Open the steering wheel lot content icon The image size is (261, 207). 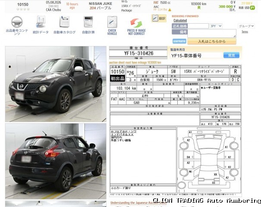tap(17, 22)
